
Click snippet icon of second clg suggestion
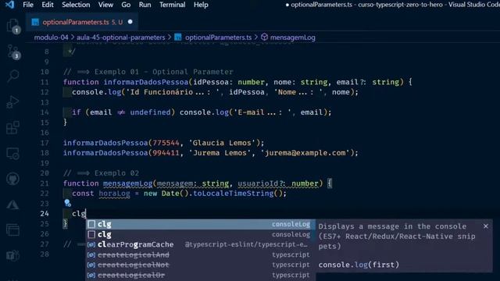tap(91, 234)
